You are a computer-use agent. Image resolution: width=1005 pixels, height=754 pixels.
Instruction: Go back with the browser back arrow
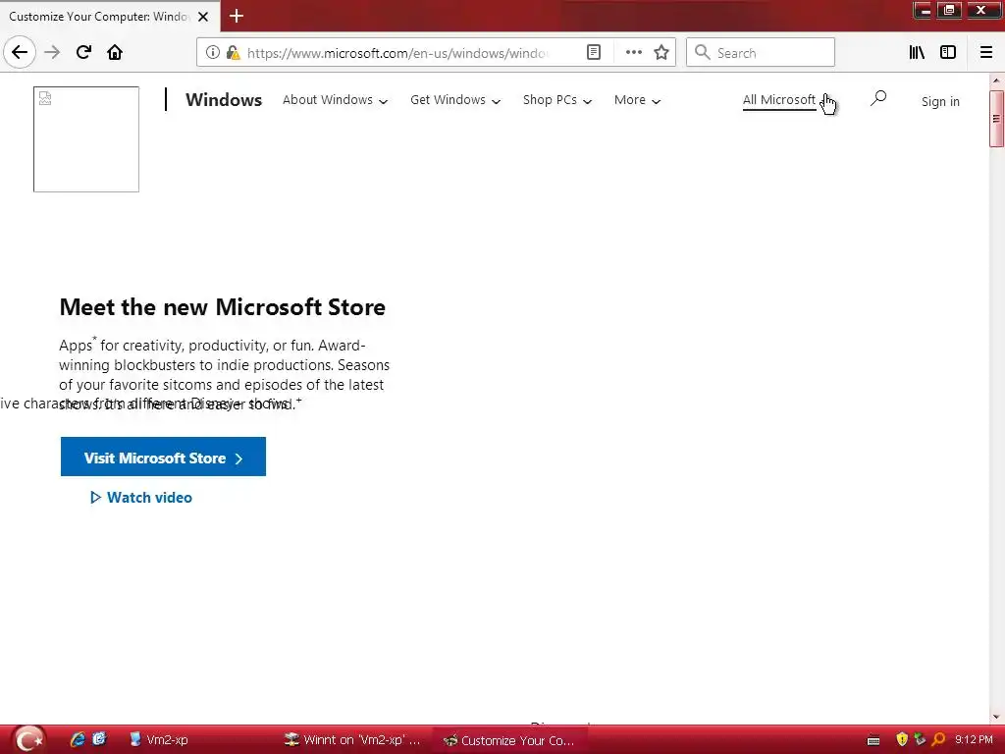pyautogui.click(x=20, y=53)
